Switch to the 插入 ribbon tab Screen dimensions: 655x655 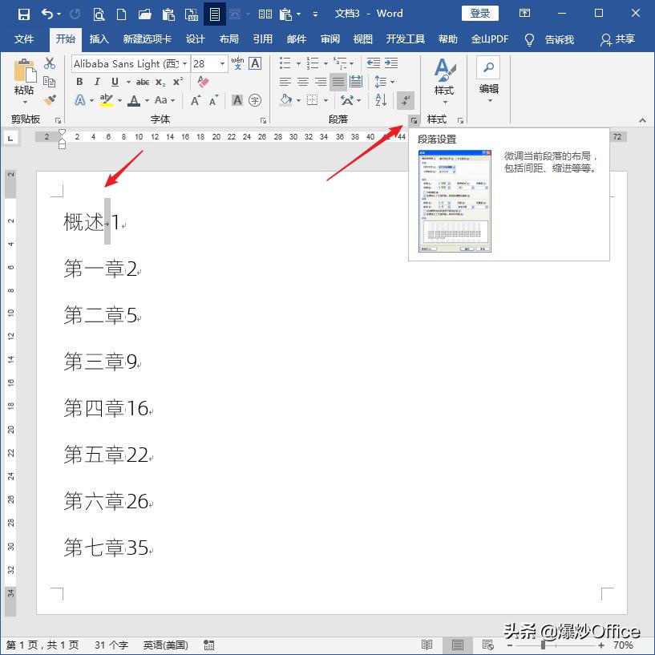point(99,38)
